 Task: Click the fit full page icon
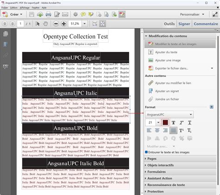[103, 24]
